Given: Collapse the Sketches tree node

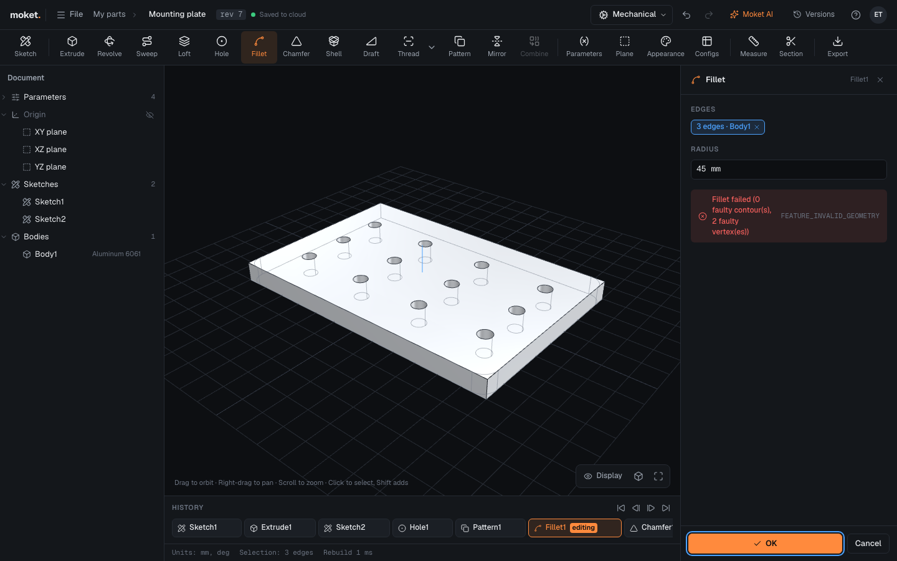Looking at the screenshot, I should pos(4,185).
